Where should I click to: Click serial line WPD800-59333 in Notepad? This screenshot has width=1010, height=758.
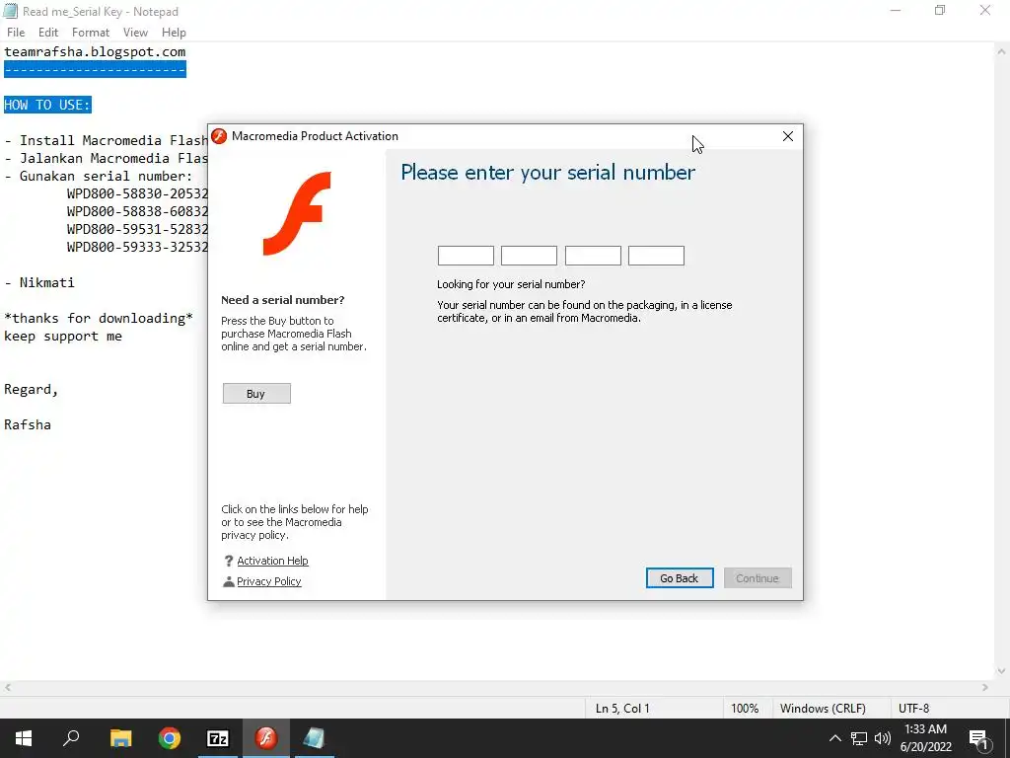(x=137, y=247)
